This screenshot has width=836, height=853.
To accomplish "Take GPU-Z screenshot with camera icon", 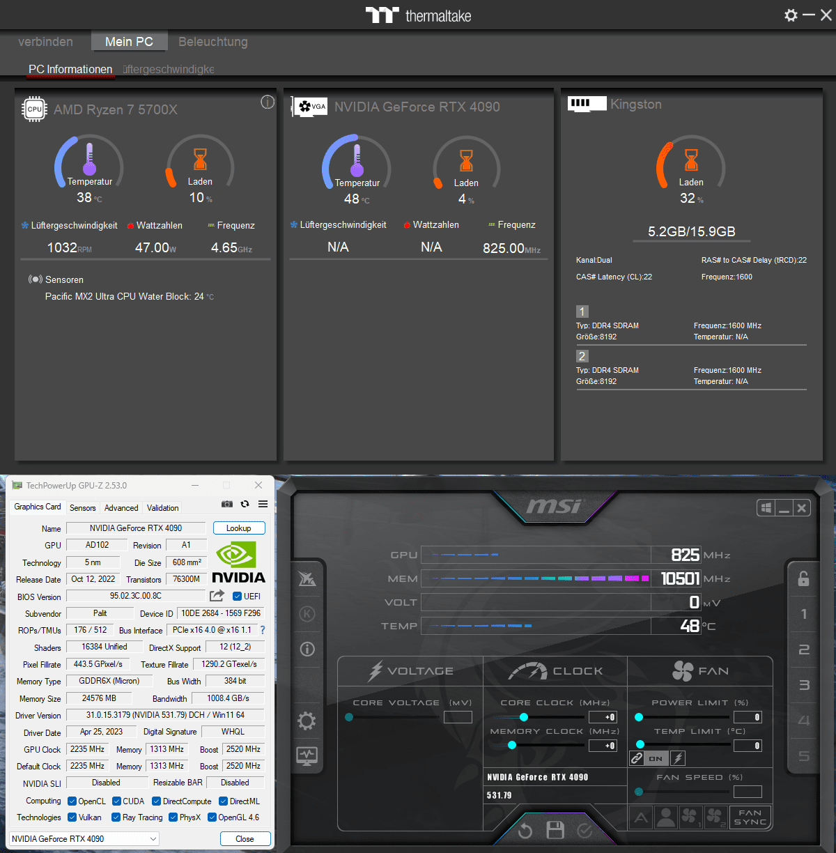I will pyautogui.click(x=227, y=504).
